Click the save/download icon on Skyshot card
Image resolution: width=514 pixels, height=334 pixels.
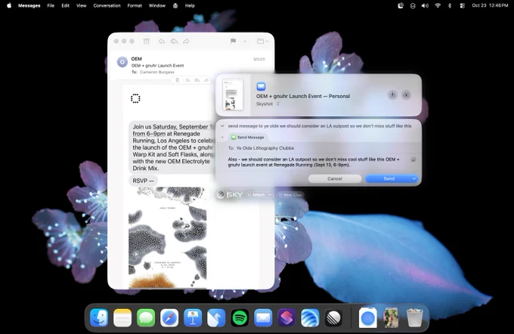pyautogui.click(x=392, y=94)
